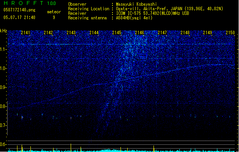Click the 2141 time marker
Screen dimensions: 239x152
[x=25, y=32]
